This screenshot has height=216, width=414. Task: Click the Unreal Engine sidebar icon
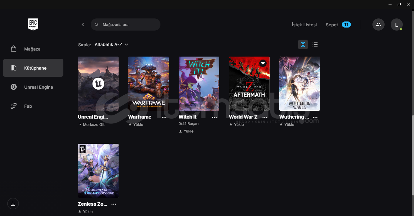click(14, 87)
